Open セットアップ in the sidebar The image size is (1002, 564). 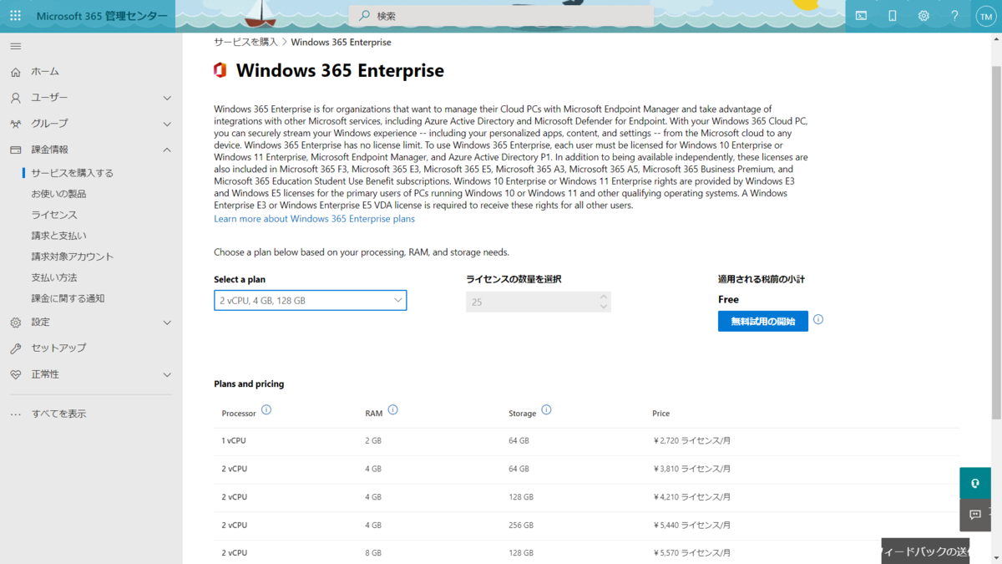tap(58, 348)
